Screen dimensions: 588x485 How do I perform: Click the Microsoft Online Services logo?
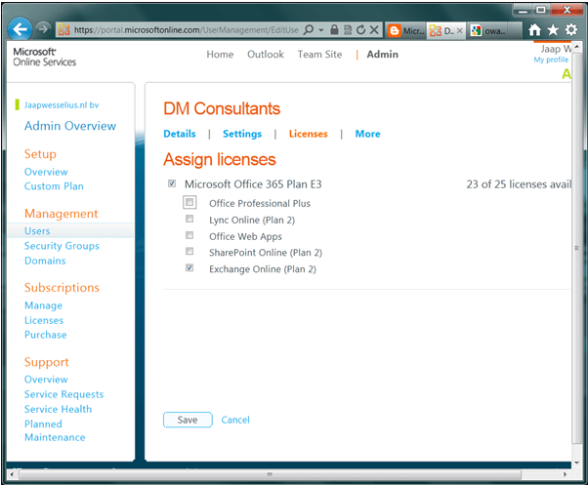point(45,57)
